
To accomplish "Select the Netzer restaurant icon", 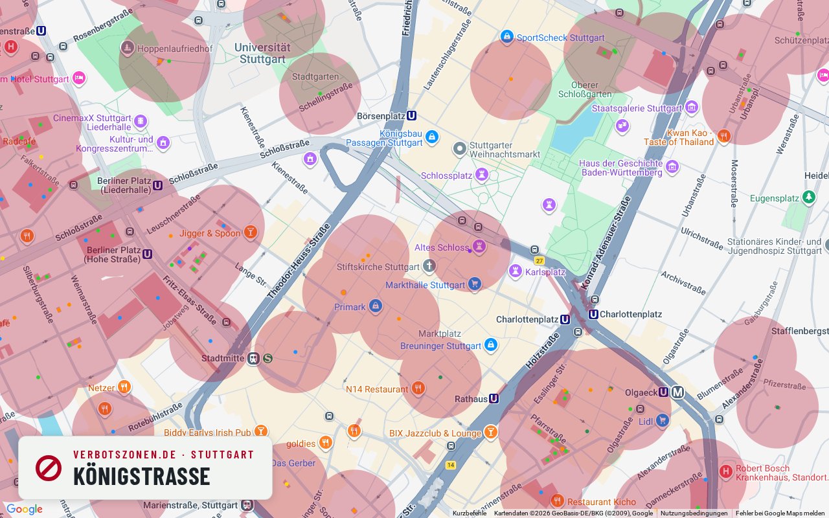I will pos(124,387).
